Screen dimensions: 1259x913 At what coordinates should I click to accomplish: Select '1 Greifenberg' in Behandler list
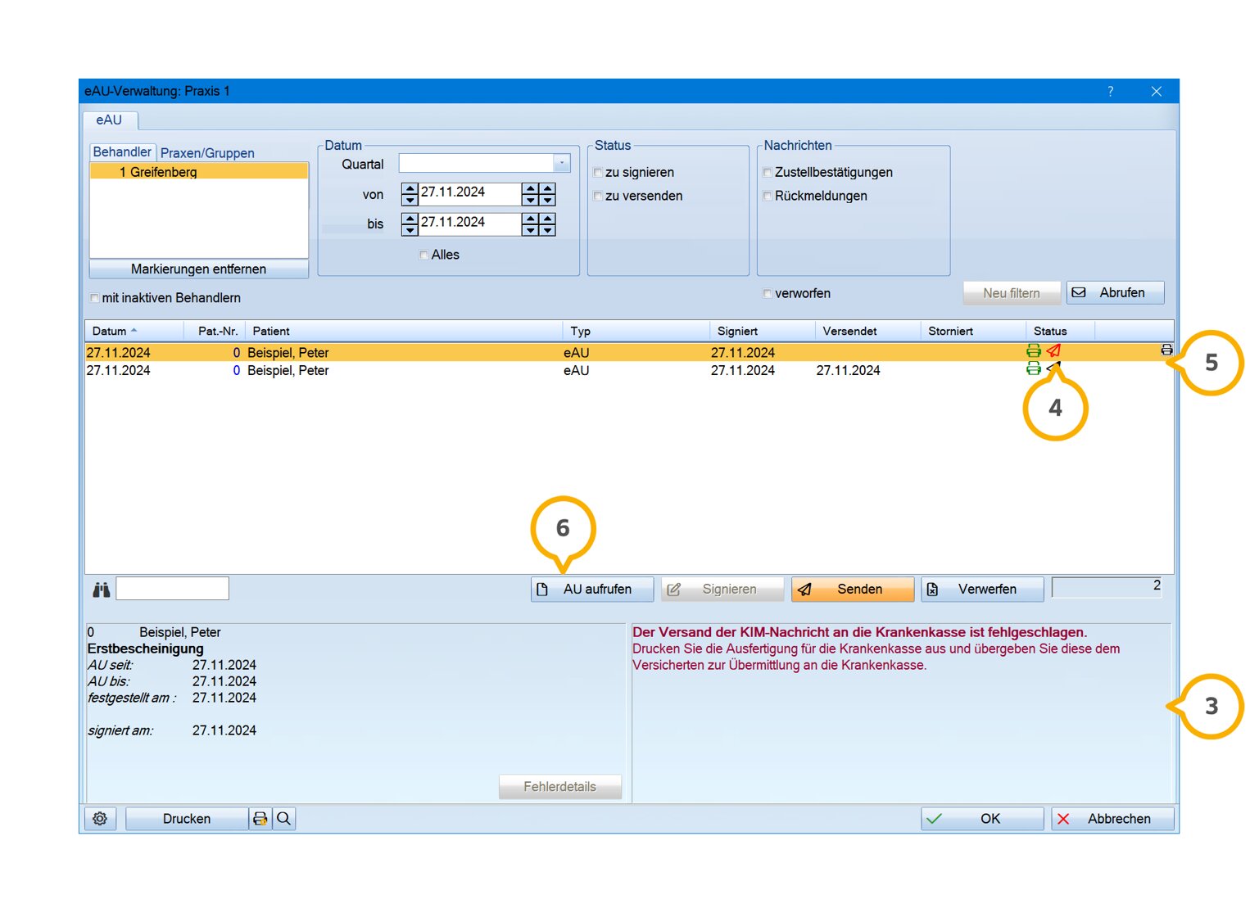199,172
